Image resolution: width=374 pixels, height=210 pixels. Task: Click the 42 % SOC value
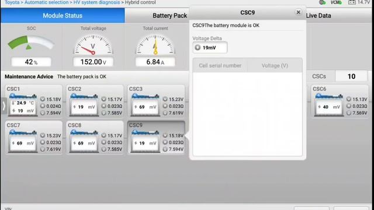31,62
